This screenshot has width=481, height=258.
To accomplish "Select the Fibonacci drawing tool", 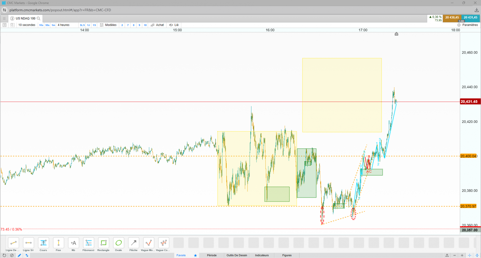I will point(88,244).
